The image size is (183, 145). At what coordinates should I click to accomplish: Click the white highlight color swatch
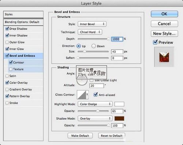coord(119,104)
